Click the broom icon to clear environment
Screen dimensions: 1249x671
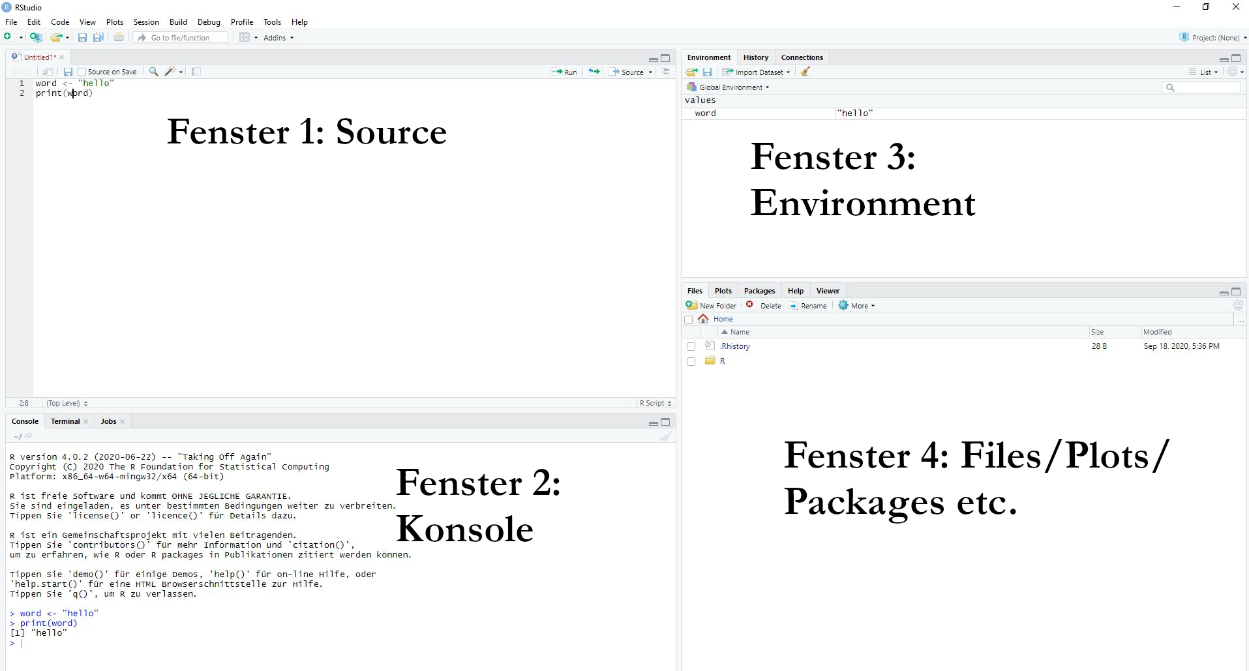click(805, 72)
